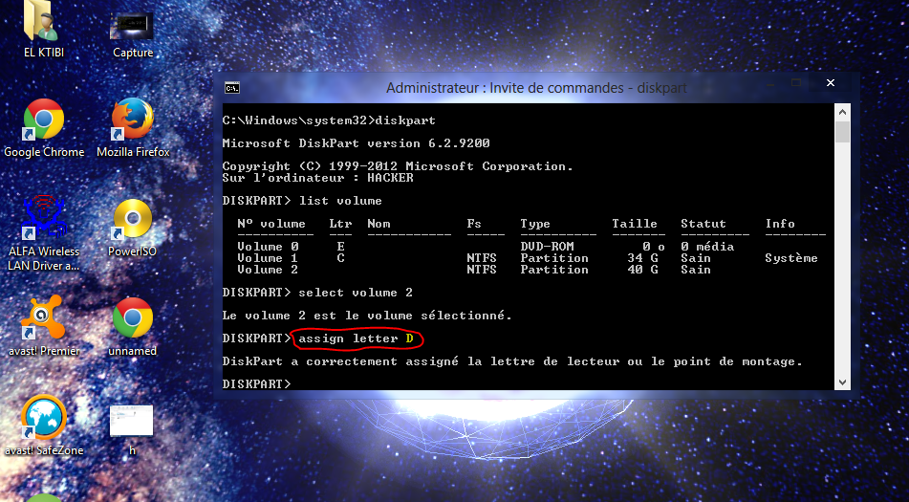Click the 'Sur l'ordinateur : HACKER' line
This screenshot has width=909, height=502.
317,178
